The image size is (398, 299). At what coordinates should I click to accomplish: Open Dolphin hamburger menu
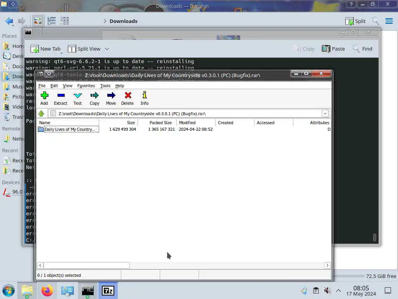coord(389,21)
